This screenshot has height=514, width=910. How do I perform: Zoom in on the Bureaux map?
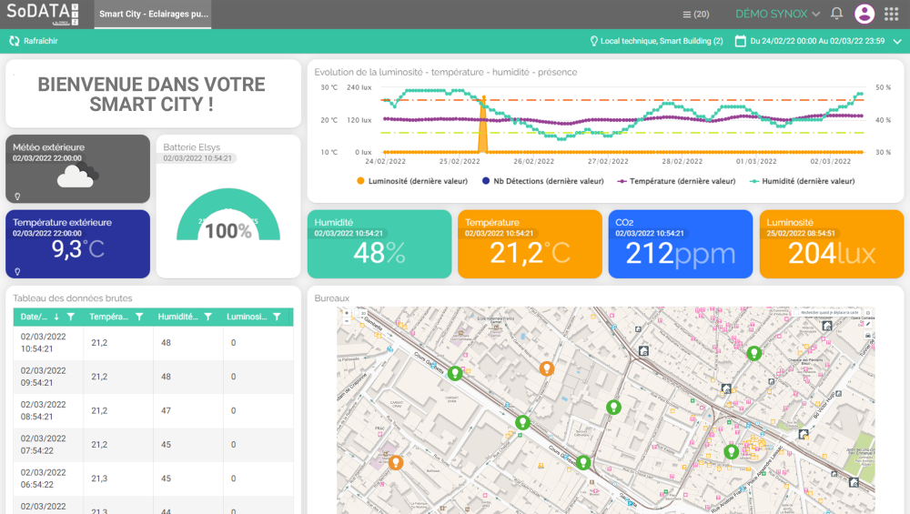coord(347,313)
